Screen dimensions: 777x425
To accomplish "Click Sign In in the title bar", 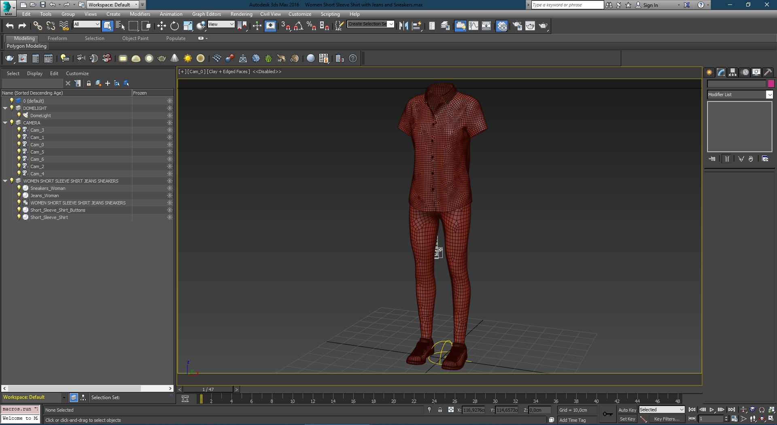I will tap(650, 5).
